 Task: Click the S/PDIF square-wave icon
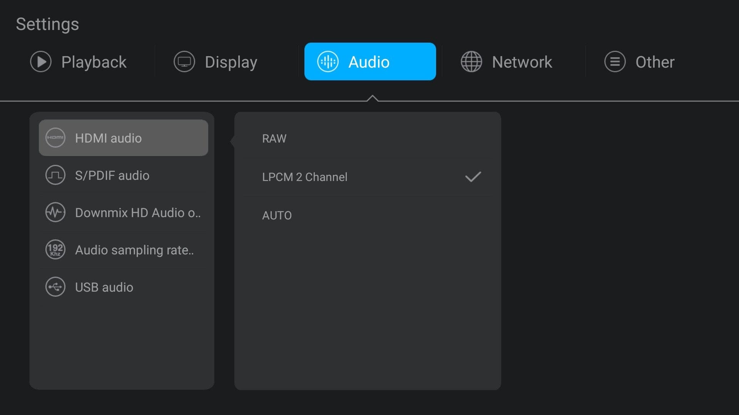[x=55, y=175]
